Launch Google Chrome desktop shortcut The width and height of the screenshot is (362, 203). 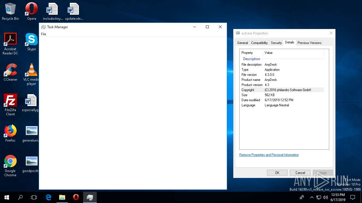pyautogui.click(x=10, y=166)
